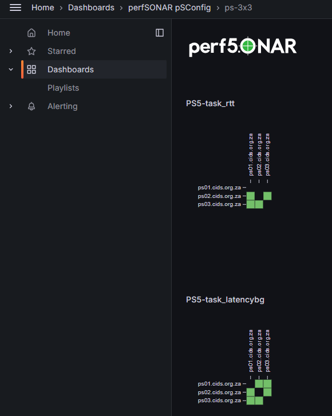Click the ps-3x3 breadcrumb item
This screenshot has width=332, height=416.
(x=238, y=7)
